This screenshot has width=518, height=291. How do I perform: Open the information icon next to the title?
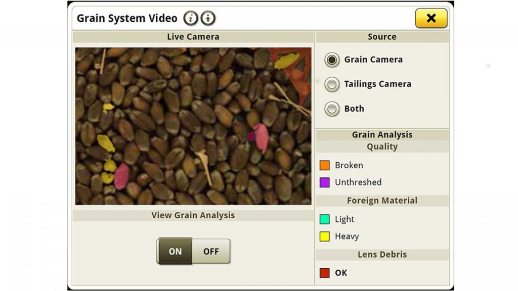(x=191, y=18)
